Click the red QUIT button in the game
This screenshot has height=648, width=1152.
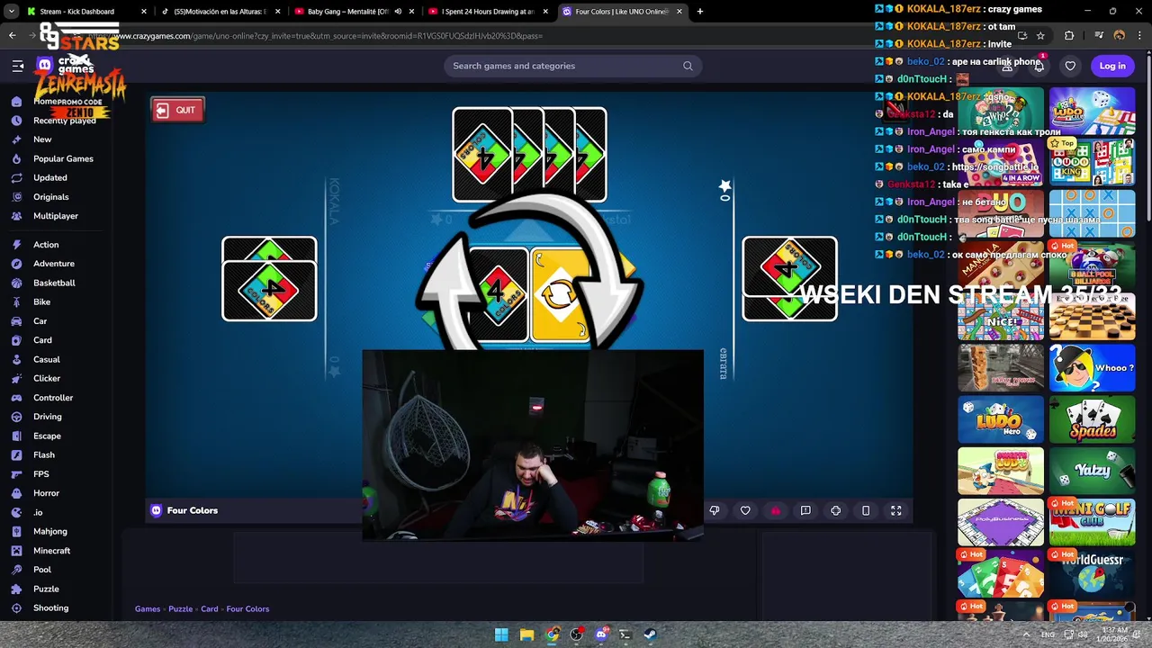(x=177, y=110)
